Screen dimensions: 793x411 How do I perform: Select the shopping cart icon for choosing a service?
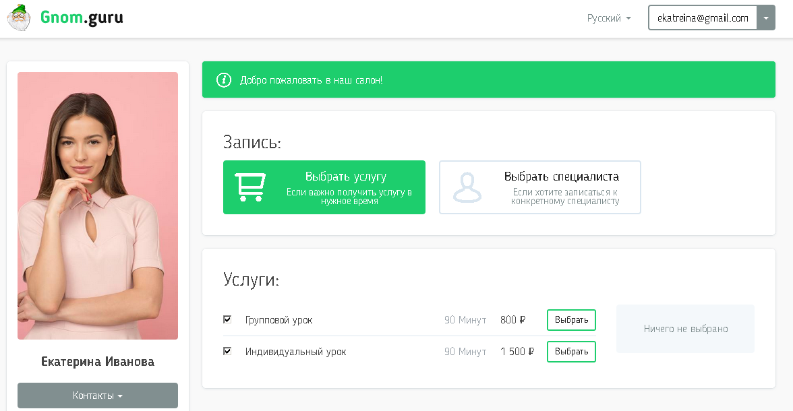tap(249, 187)
